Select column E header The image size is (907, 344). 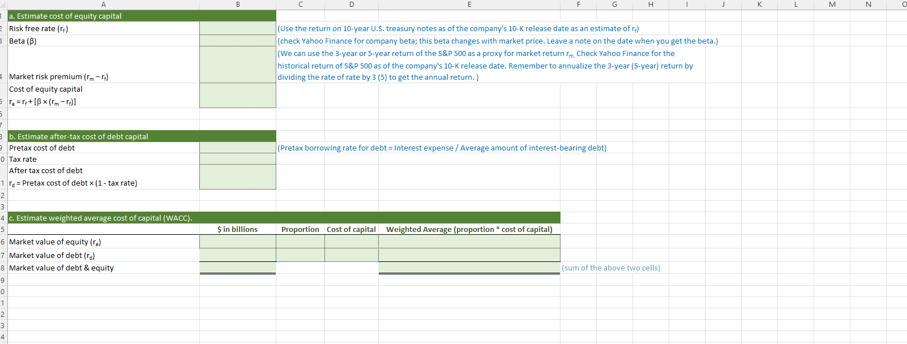coord(469,5)
